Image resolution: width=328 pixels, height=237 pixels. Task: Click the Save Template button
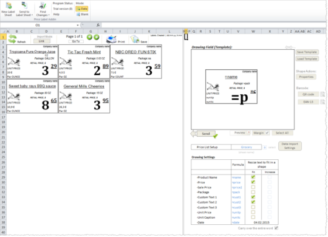[x=307, y=52]
